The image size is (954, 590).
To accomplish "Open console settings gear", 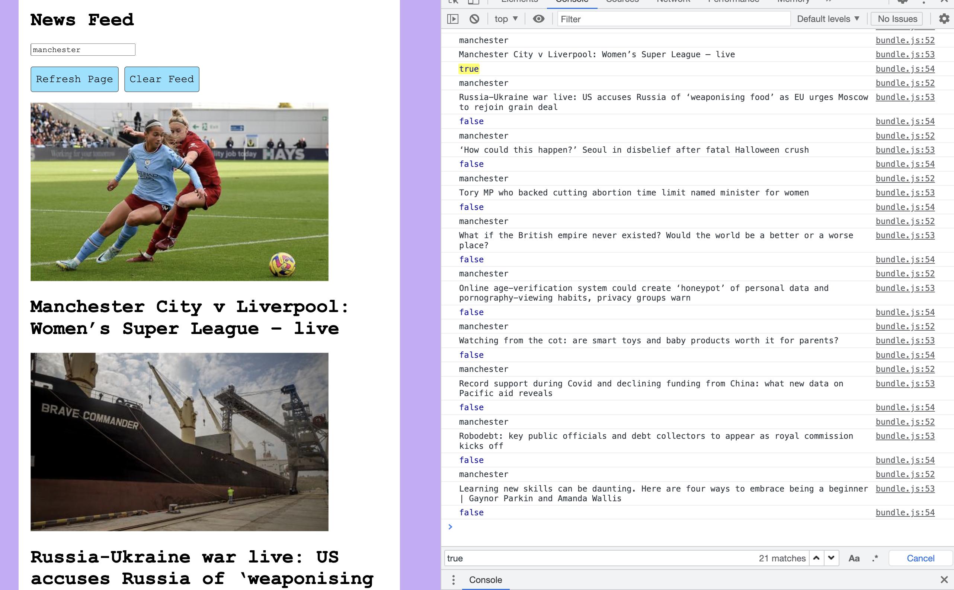I will (944, 19).
